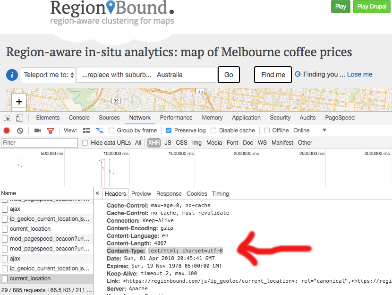
Task: Select the text/html; charset=utf-8 value
Action: coord(185,251)
